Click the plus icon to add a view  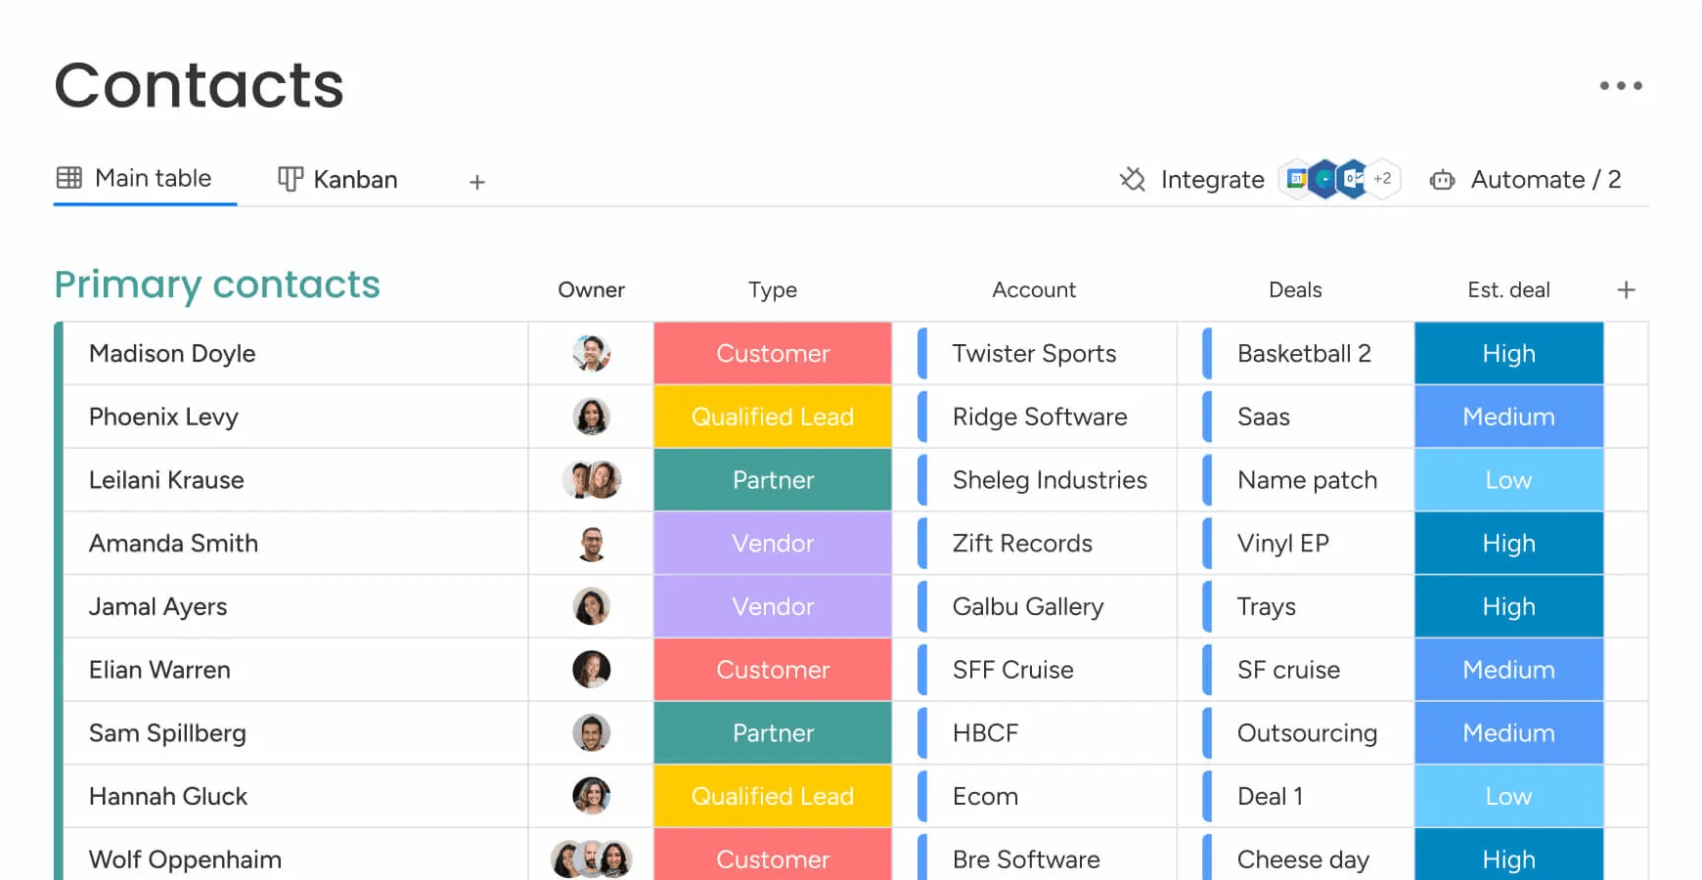[477, 182]
